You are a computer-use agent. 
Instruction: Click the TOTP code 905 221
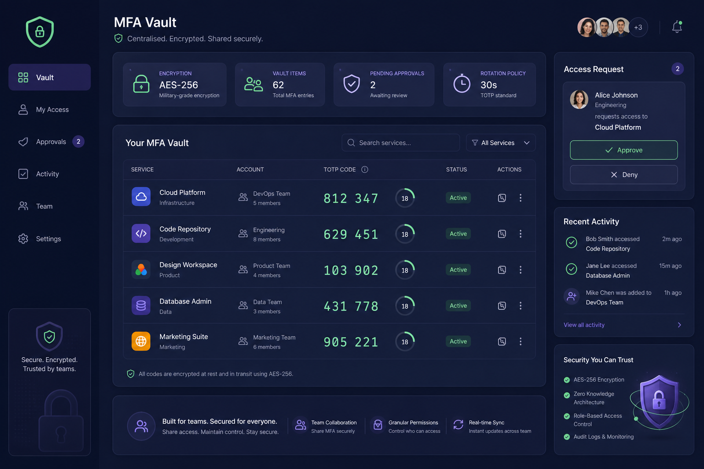click(351, 342)
